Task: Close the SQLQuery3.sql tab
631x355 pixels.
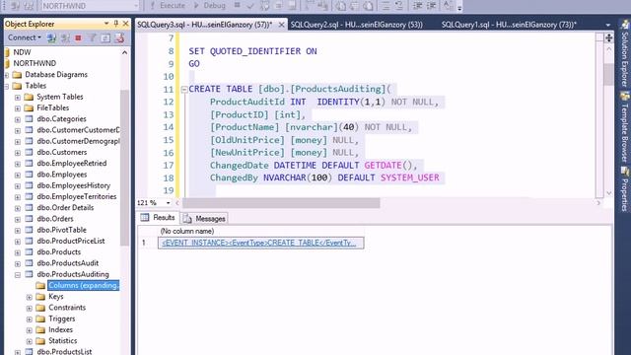Action: coord(282,25)
